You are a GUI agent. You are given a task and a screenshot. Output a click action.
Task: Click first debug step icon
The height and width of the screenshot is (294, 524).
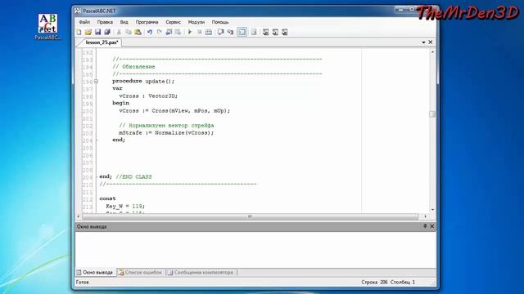pos(265,32)
